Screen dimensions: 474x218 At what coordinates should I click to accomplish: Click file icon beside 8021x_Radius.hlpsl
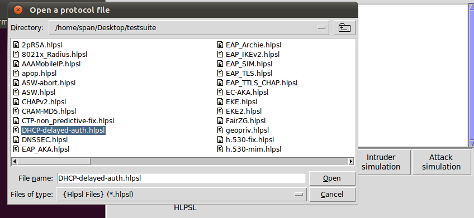pyautogui.click(x=16, y=55)
